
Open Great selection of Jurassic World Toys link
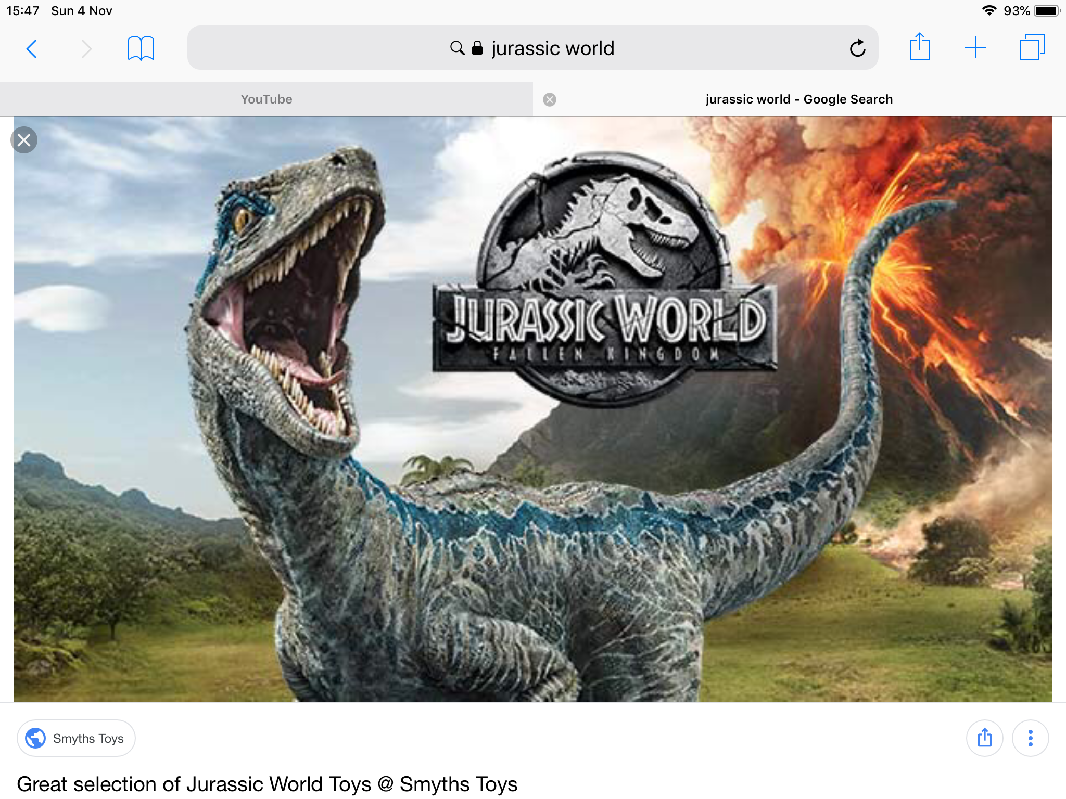267,784
